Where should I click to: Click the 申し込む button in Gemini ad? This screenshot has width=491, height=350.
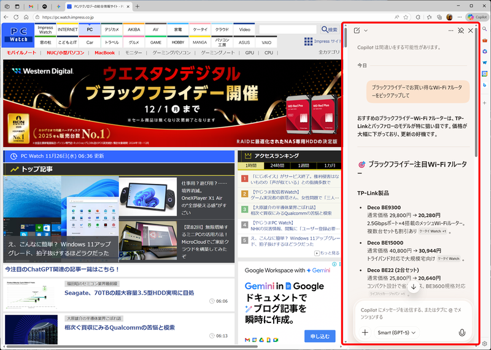pyautogui.click(x=320, y=337)
